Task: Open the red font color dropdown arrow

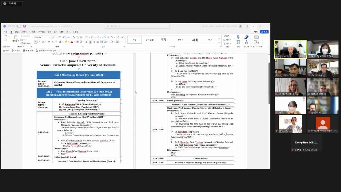Action: (74, 42)
